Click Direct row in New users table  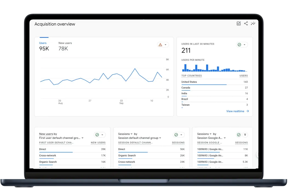click(72, 149)
